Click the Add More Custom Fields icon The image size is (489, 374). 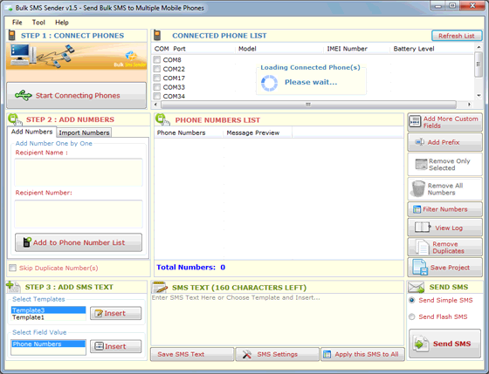point(415,122)
